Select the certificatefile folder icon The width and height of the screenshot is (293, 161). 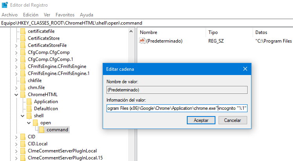[x=23, y=31]
